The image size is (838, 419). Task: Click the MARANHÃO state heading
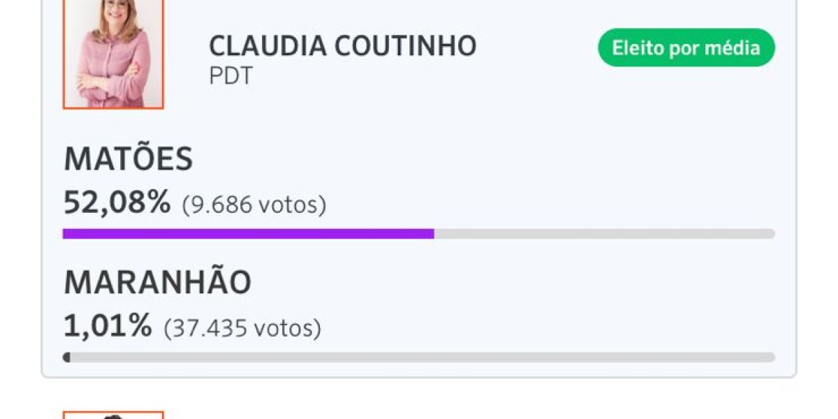pyautogui.click(x=157, y=282)
